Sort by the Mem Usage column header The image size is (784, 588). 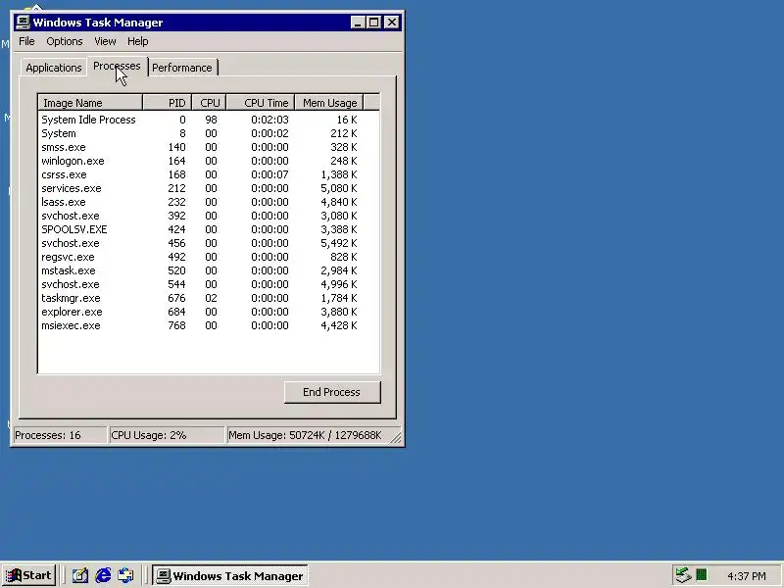pyautogui.click(x=329, y=103)
